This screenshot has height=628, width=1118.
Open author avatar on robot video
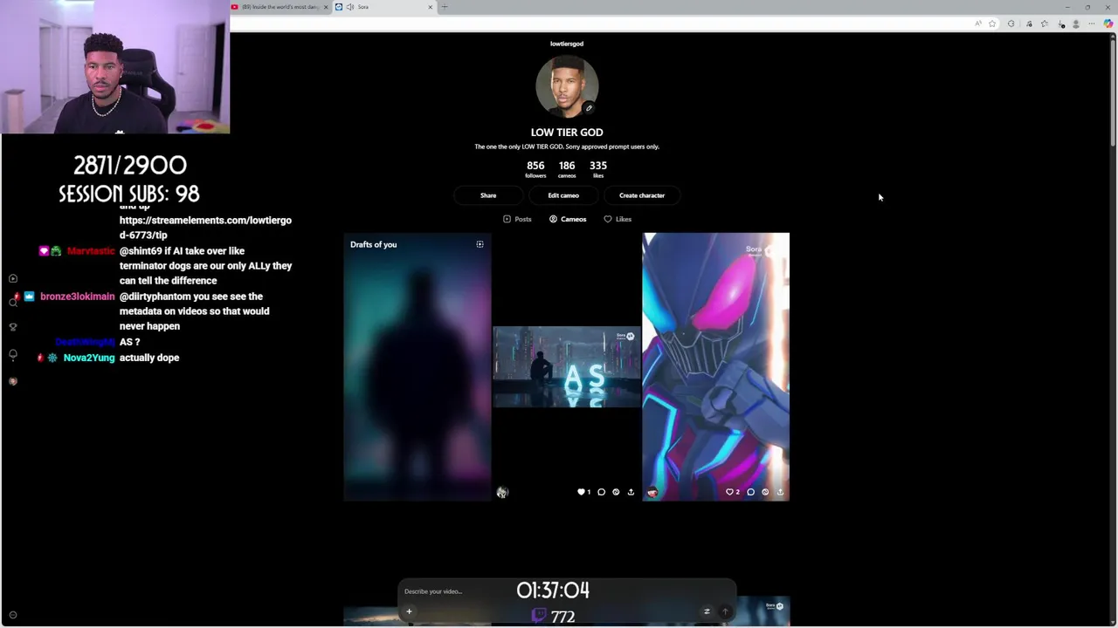coord(652,493)
